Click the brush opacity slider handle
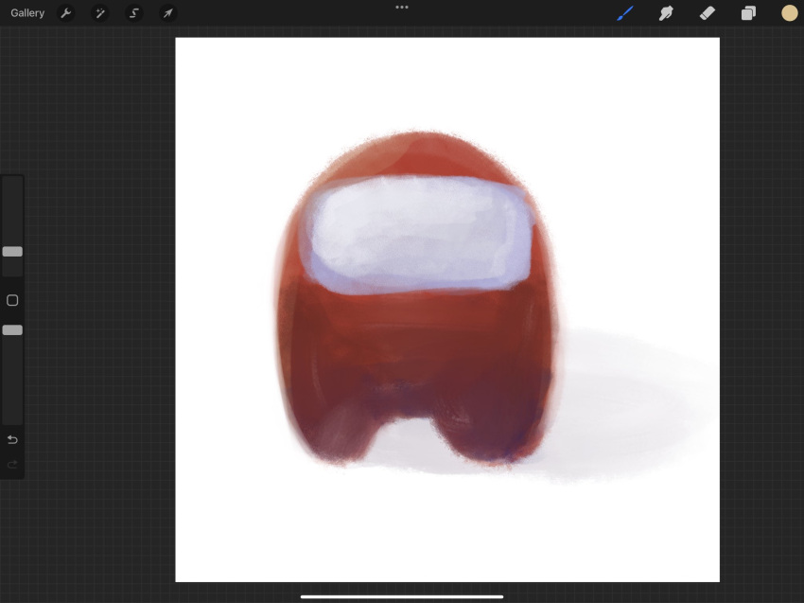 12,330
